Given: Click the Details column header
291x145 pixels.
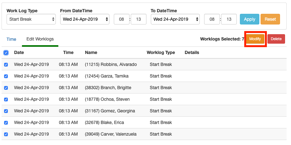Looking at the screenshot, I should (192, 52).
